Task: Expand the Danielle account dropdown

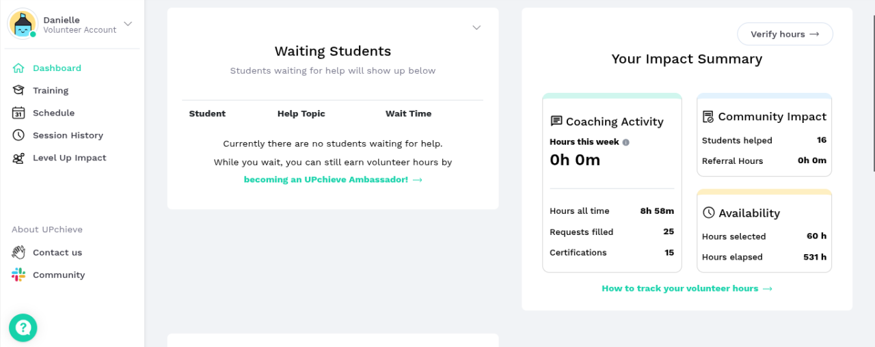Action: [128, 24]
